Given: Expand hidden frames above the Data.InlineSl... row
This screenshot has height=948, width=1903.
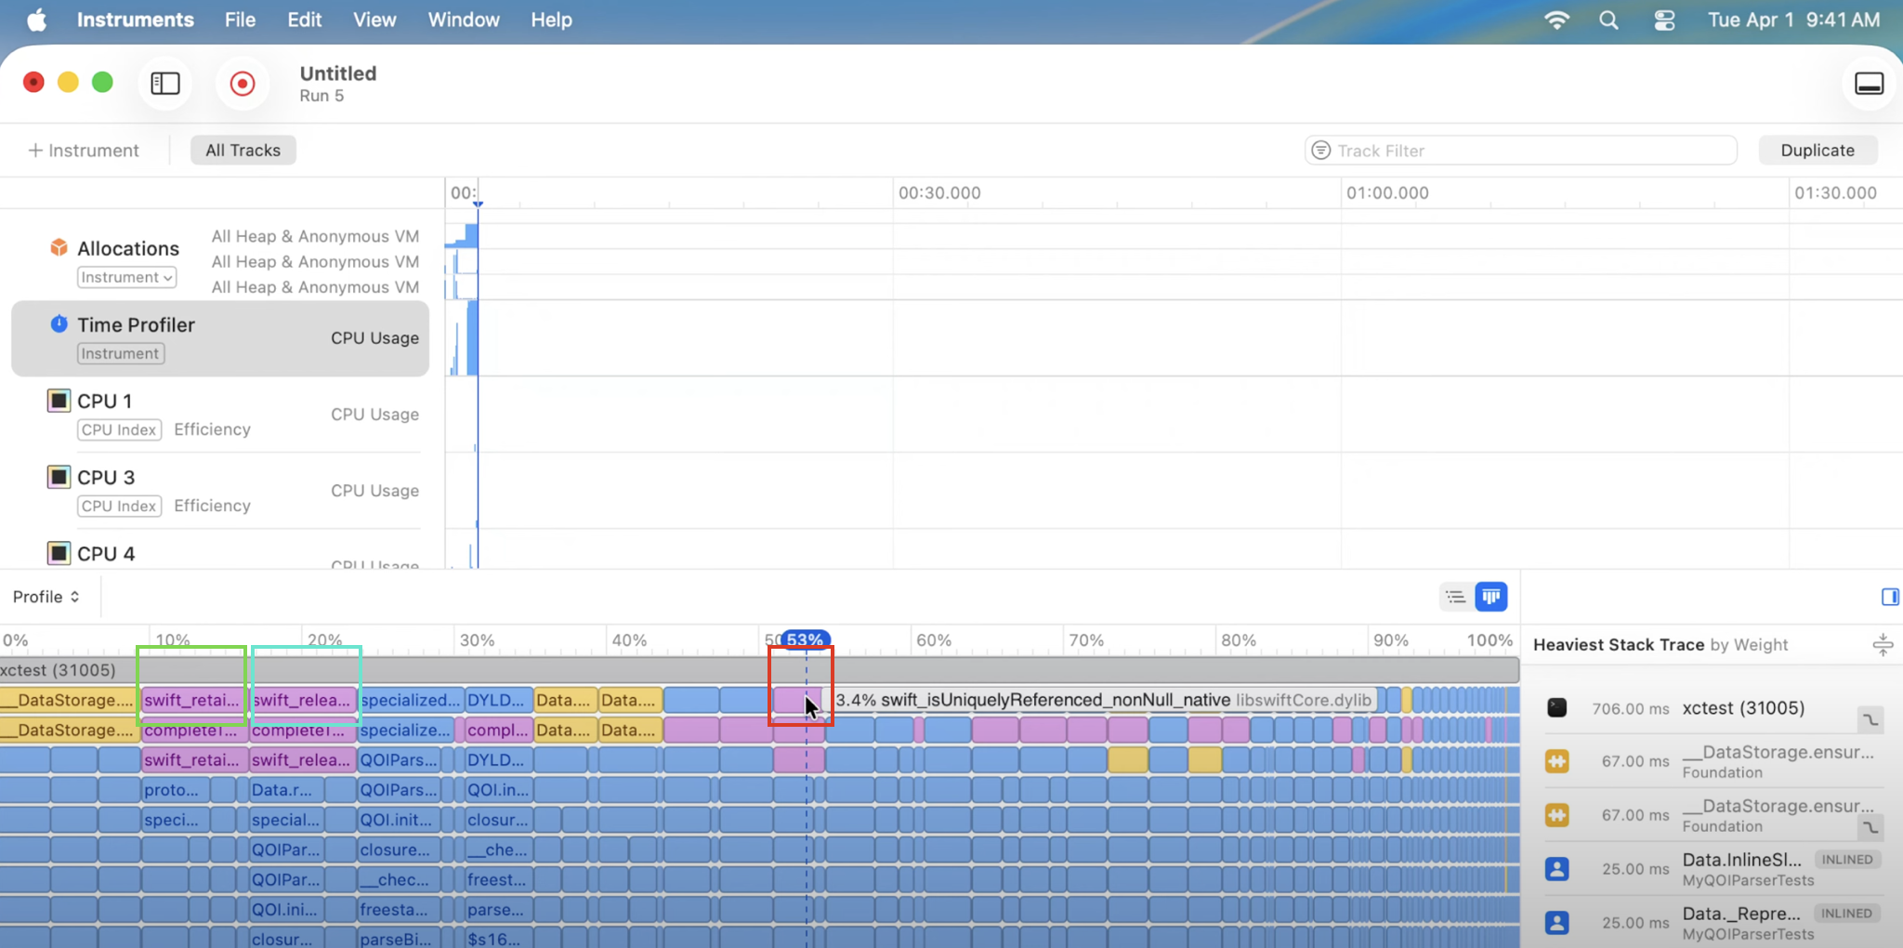Looking at the screenshot, I should tap(1870, 826).
